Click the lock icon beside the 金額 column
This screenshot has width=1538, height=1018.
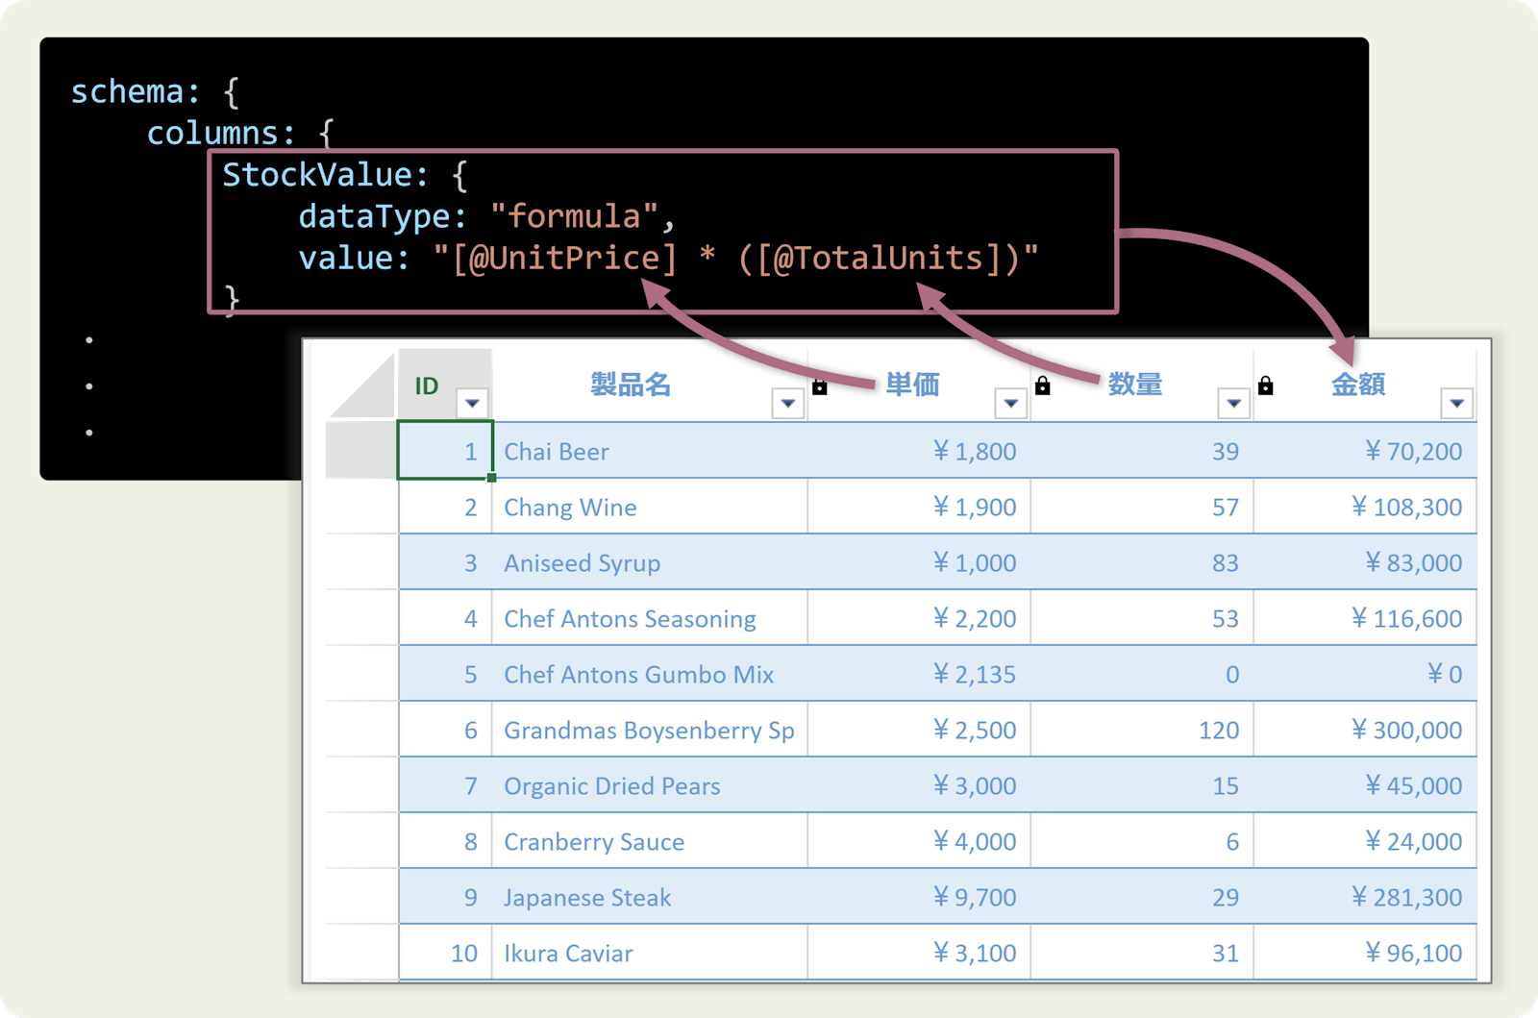pos(1265,386)
